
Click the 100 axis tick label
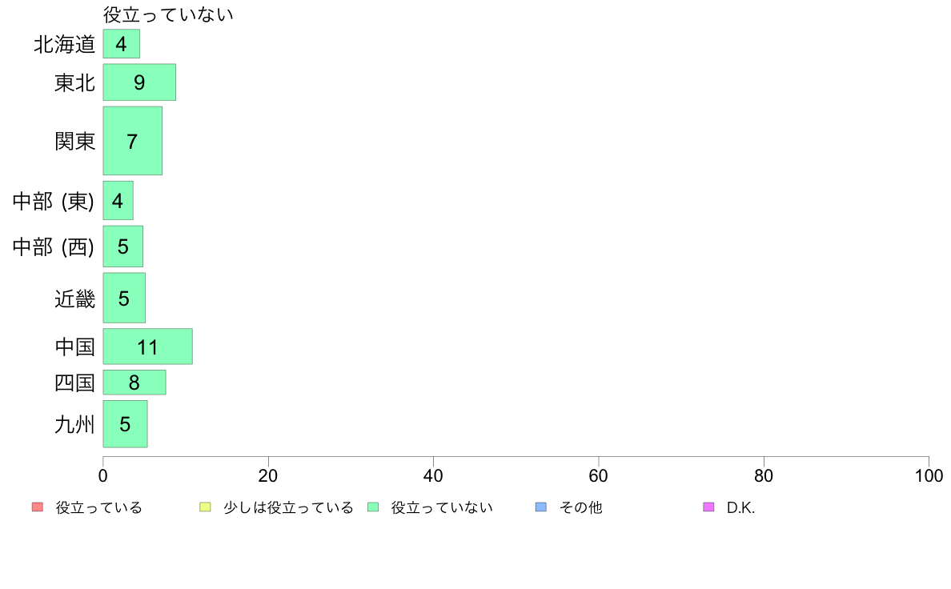[x=929, y=475]
